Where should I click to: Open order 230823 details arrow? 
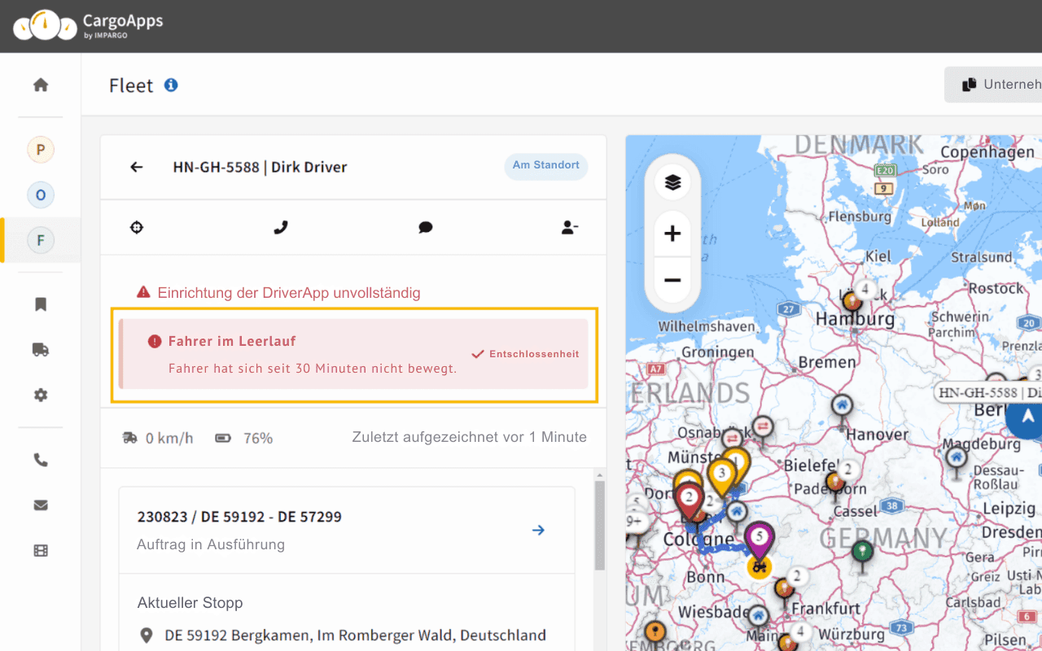coord(538,531)
